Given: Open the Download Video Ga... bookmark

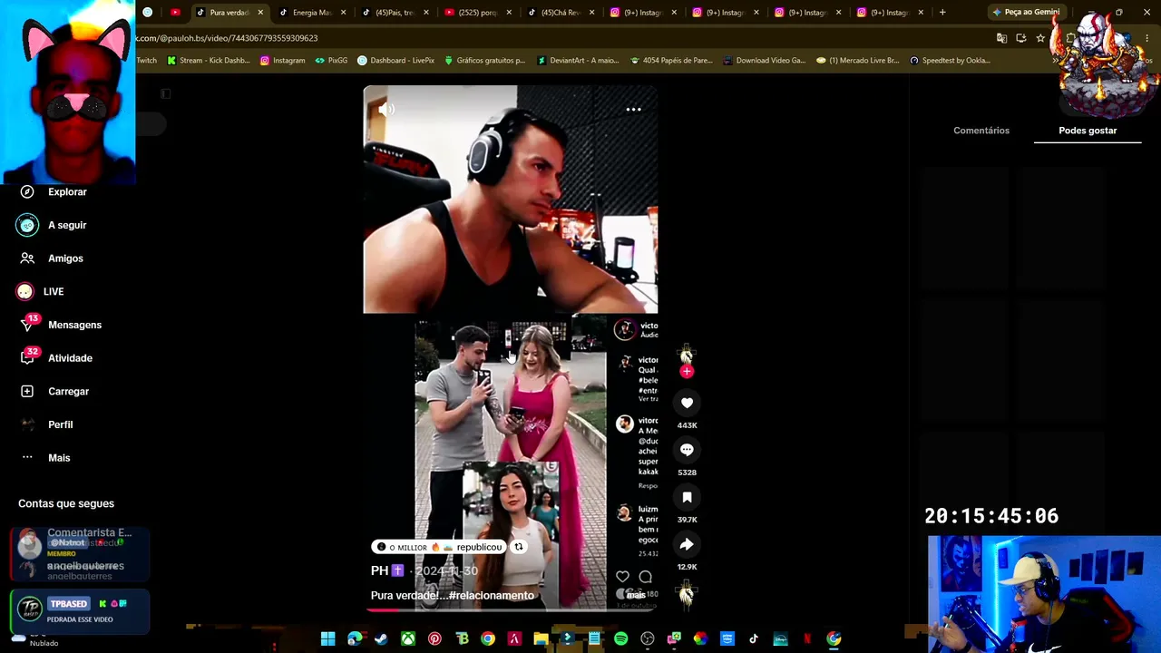Looking at the screenshot, I should coord(764,61).
